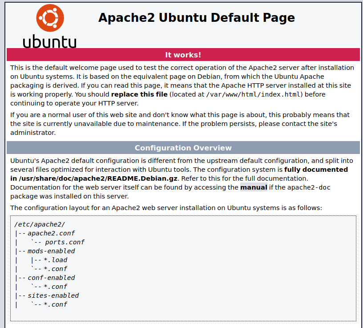The width and height of the screenshot is (363, 328).
Task: Click the black "ubuntu" wordmark
Action: tap(49, 41)
